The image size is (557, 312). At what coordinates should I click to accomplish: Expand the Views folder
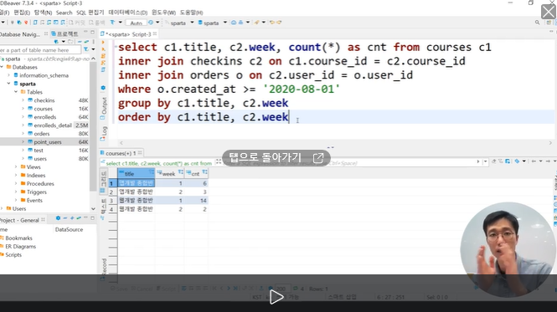coord(16,166)
